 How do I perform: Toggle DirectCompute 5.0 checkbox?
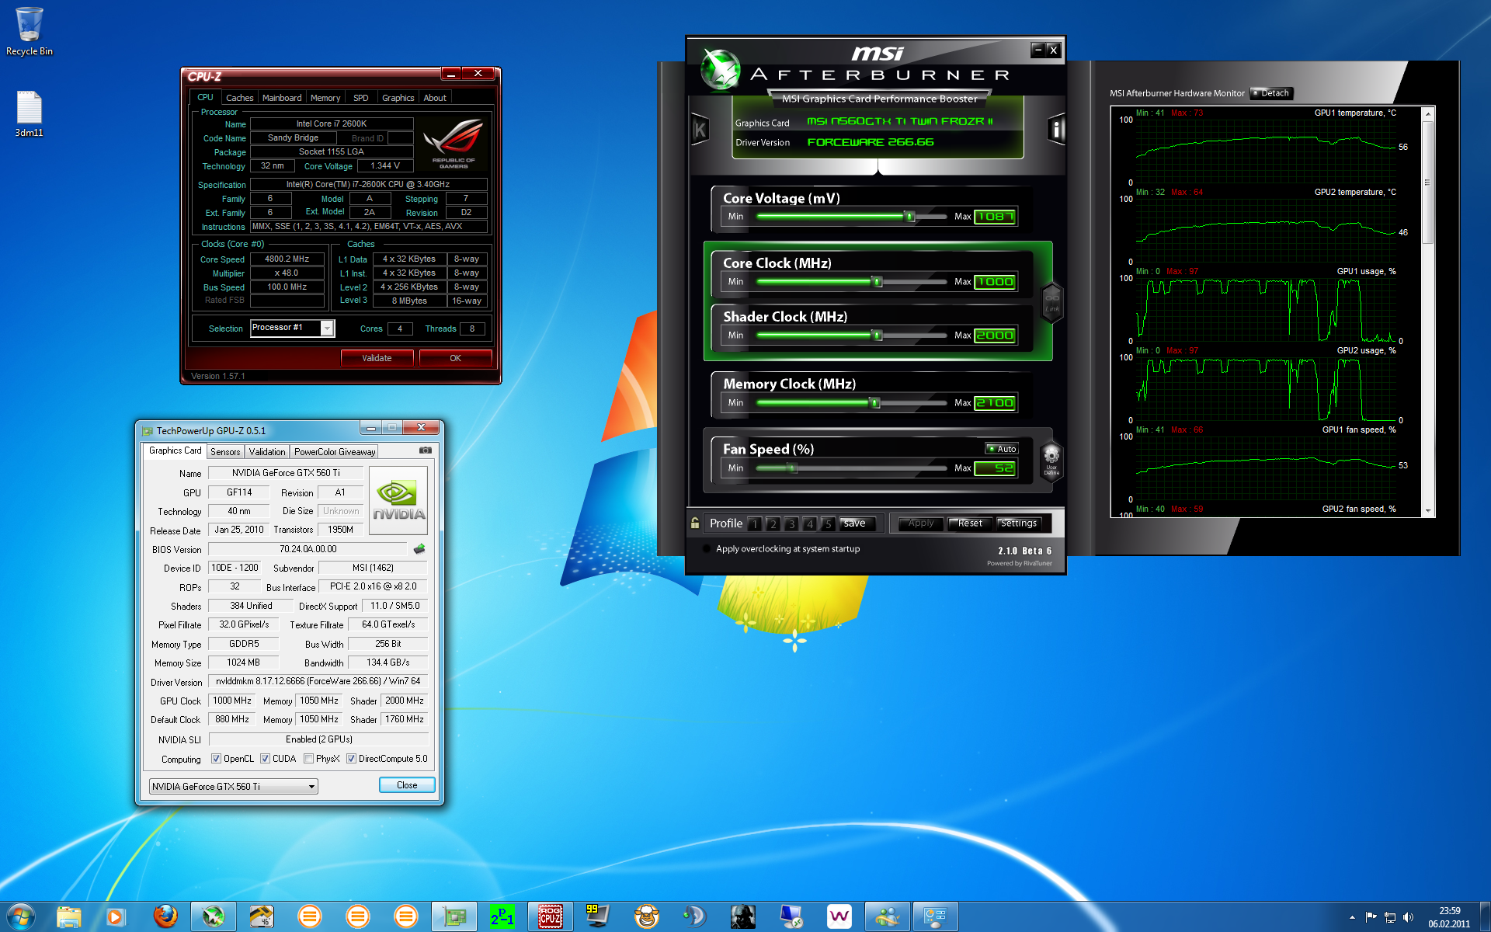pyautogui.click(x=351, y=759)
